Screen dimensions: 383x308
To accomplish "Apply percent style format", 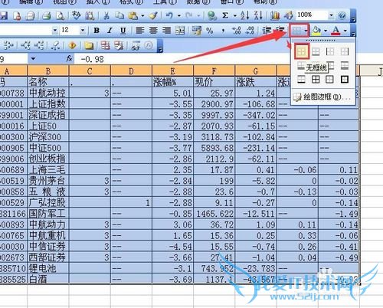I will (210, 31).
